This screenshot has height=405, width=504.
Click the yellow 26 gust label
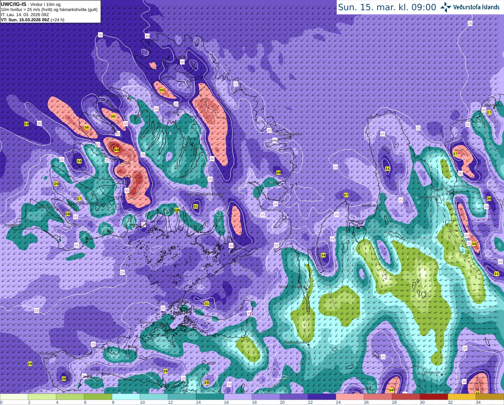(56, 184)
